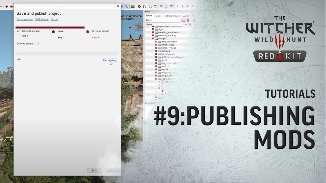
Task: Click the red floppy disk save icon in Scene tab
Action: [183, 20]
